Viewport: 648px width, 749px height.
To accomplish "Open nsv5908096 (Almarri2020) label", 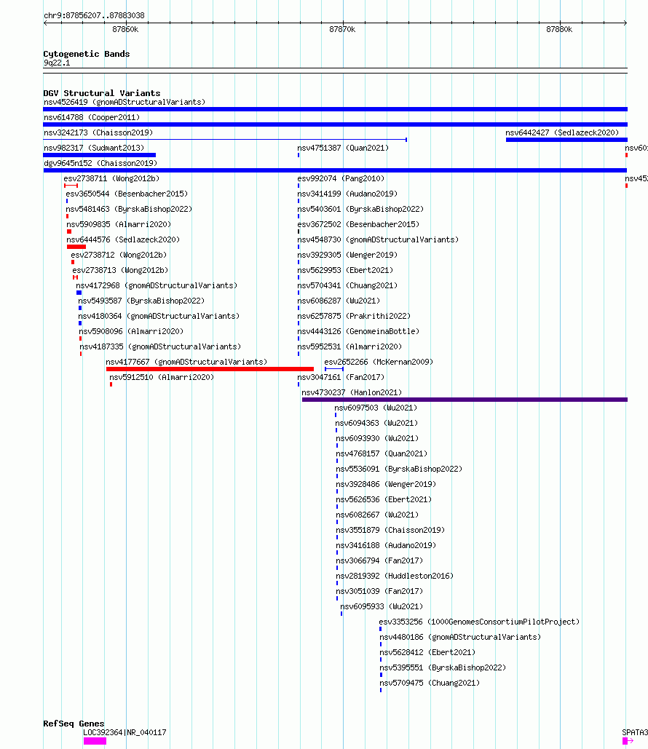I will 131,331.
